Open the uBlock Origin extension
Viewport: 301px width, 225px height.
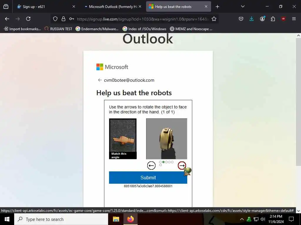(x=283, y=19)
